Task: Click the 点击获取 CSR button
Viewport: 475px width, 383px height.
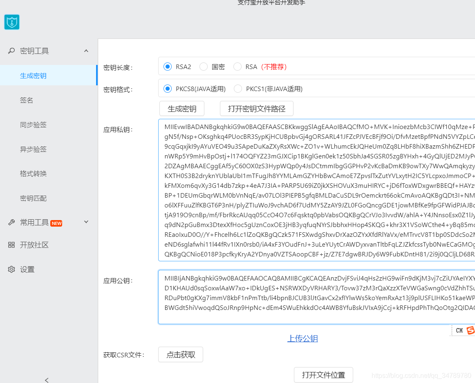Action: [181, 354]
